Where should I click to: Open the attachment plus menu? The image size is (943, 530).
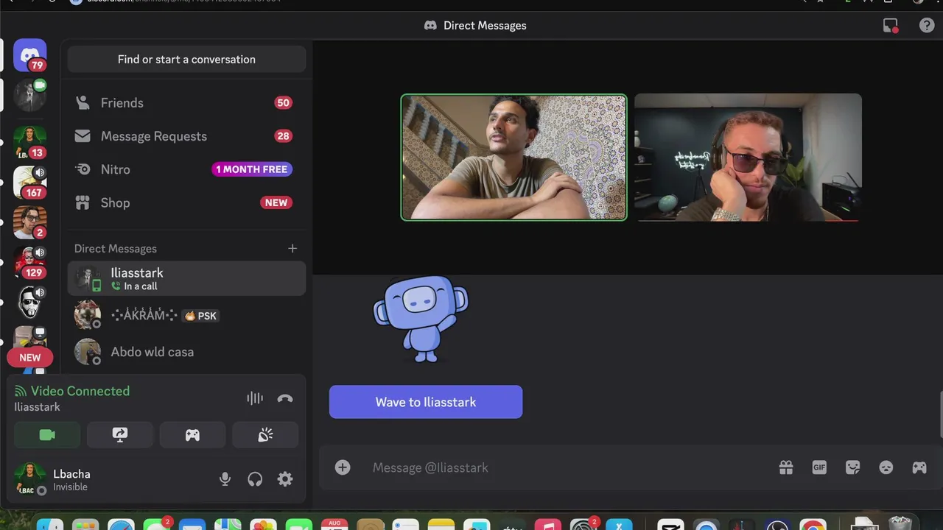[343, 467]
